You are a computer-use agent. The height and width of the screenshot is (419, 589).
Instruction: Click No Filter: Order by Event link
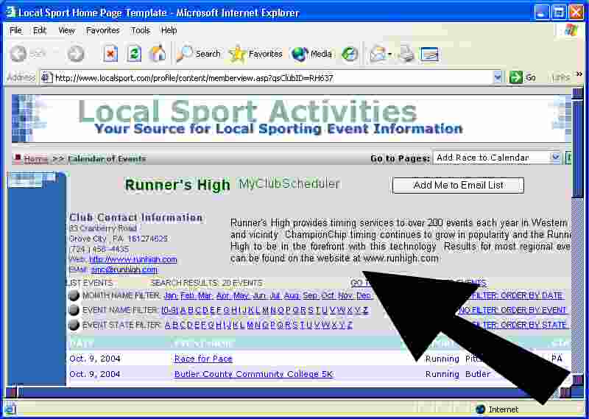click(512, 310)
